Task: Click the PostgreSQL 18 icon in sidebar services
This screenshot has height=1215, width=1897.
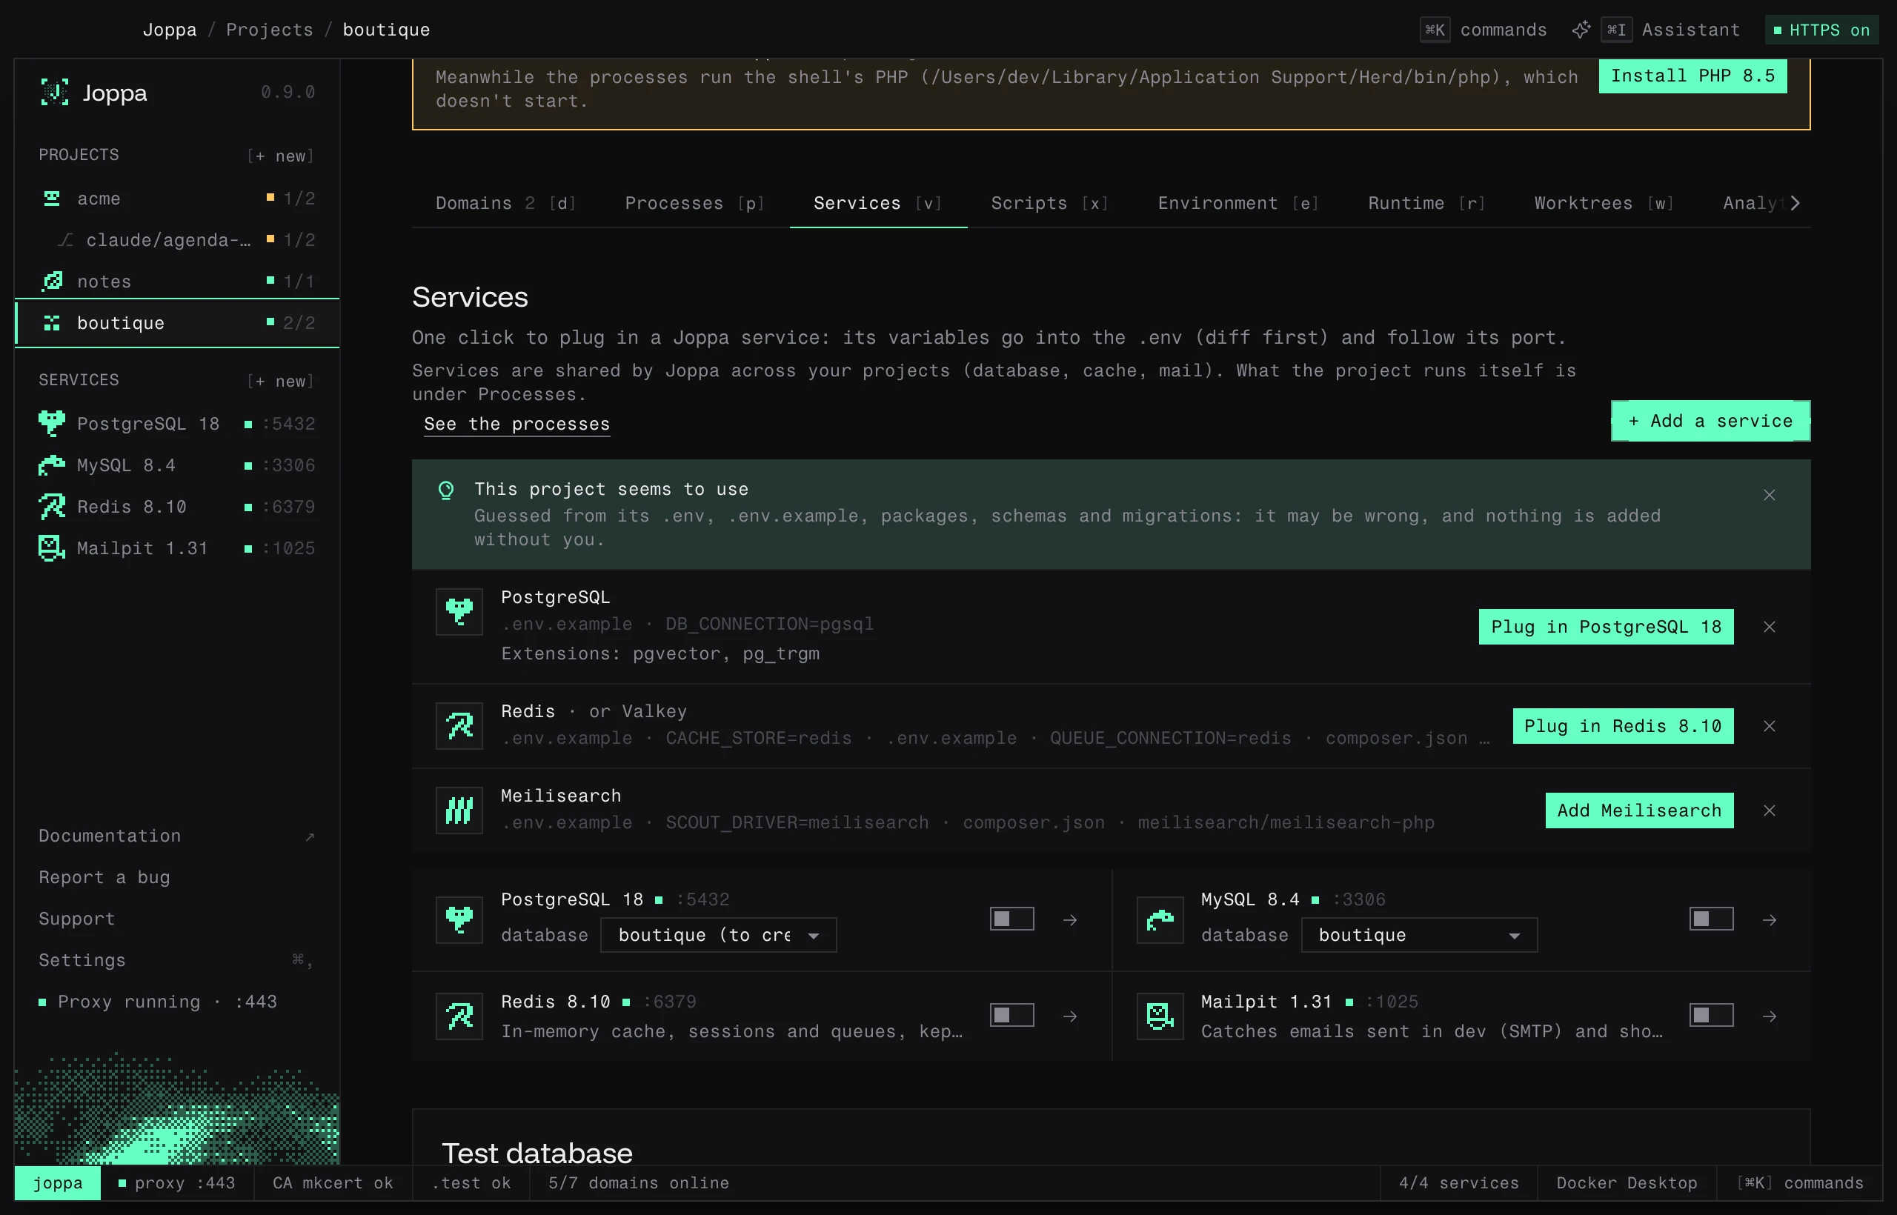Action: click(x=52, y=424)
